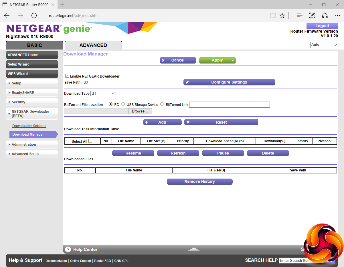
Task: Open the Auto language dropdown
Action: [324, 45]
